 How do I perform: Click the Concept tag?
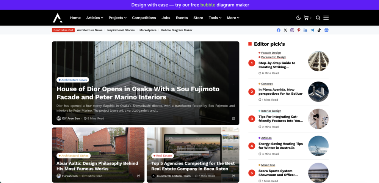(x=267, y=84)
